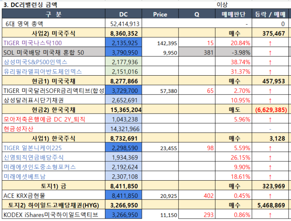Select the 'DC' column header

[x=123, y=14]
